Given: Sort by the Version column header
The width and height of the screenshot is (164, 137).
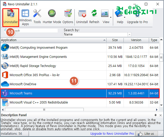Looking at the screenshot, I should [x=136, y=40].
